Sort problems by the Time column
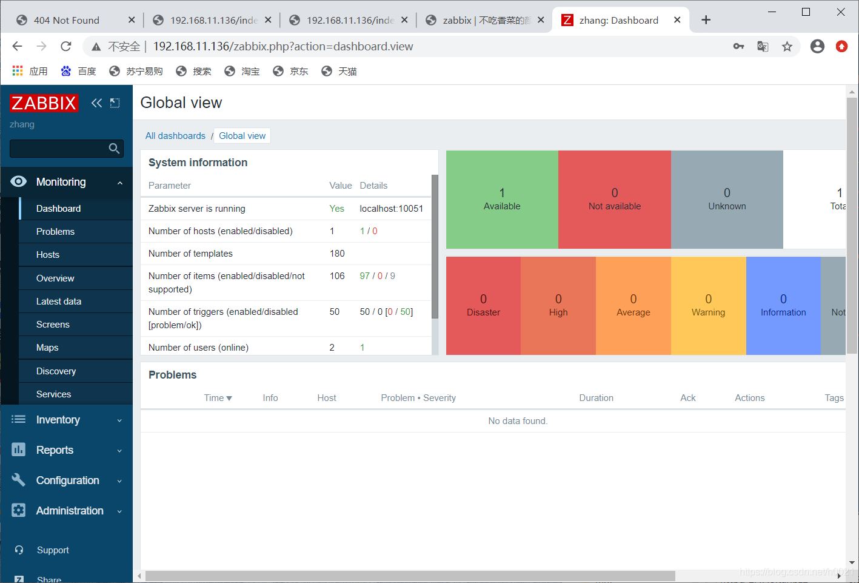 point(218,398)
